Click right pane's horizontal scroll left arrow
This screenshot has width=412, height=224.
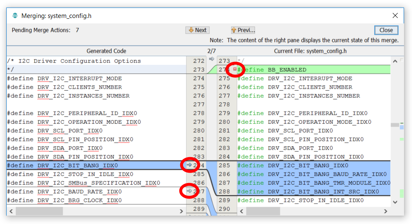pos(241,211)
